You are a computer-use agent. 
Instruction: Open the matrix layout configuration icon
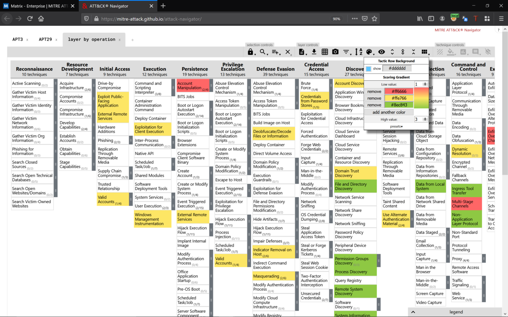425,52
